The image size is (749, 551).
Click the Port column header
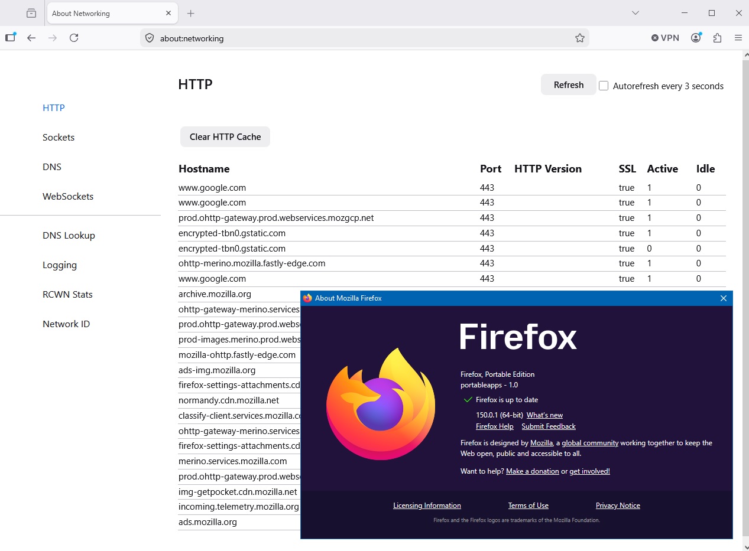[x=491, y=169]
